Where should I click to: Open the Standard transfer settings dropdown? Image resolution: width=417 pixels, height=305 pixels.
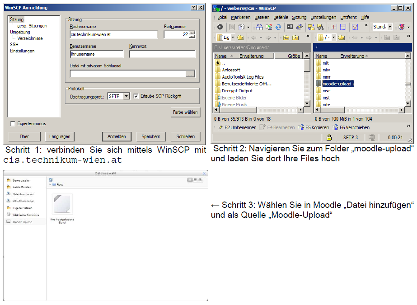[x=390, y=27]
